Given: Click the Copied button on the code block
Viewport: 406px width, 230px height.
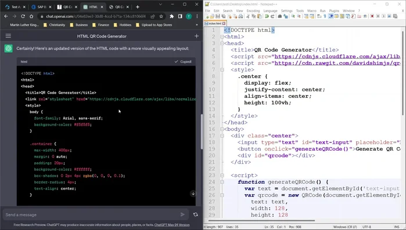Looking at the screenshot, I should tap(183, 61).
